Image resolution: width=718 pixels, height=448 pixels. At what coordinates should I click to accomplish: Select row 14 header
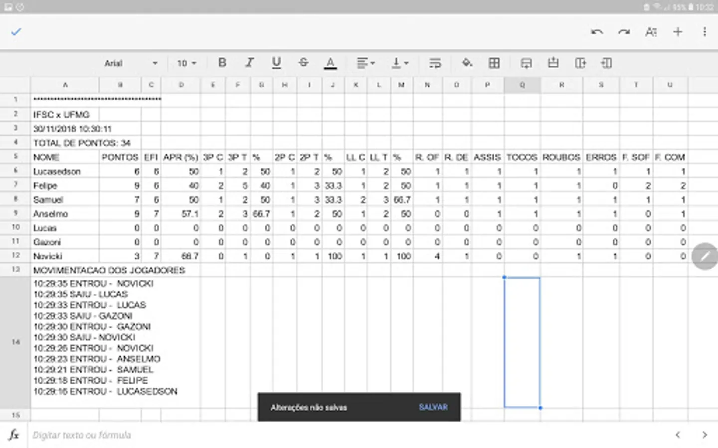[x=15, y=342]
